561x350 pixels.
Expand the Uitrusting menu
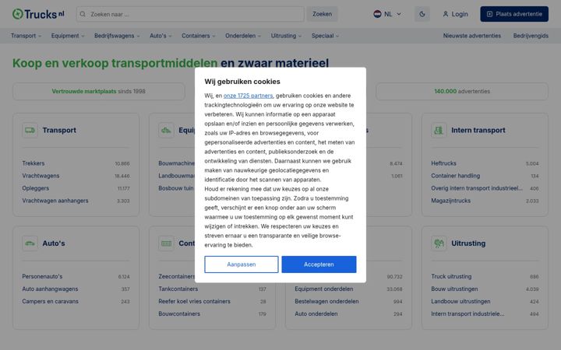pos(286,36)
